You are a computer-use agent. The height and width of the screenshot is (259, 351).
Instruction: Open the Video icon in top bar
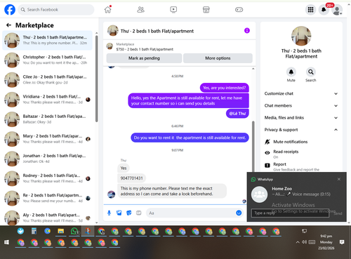click(173, 10)
